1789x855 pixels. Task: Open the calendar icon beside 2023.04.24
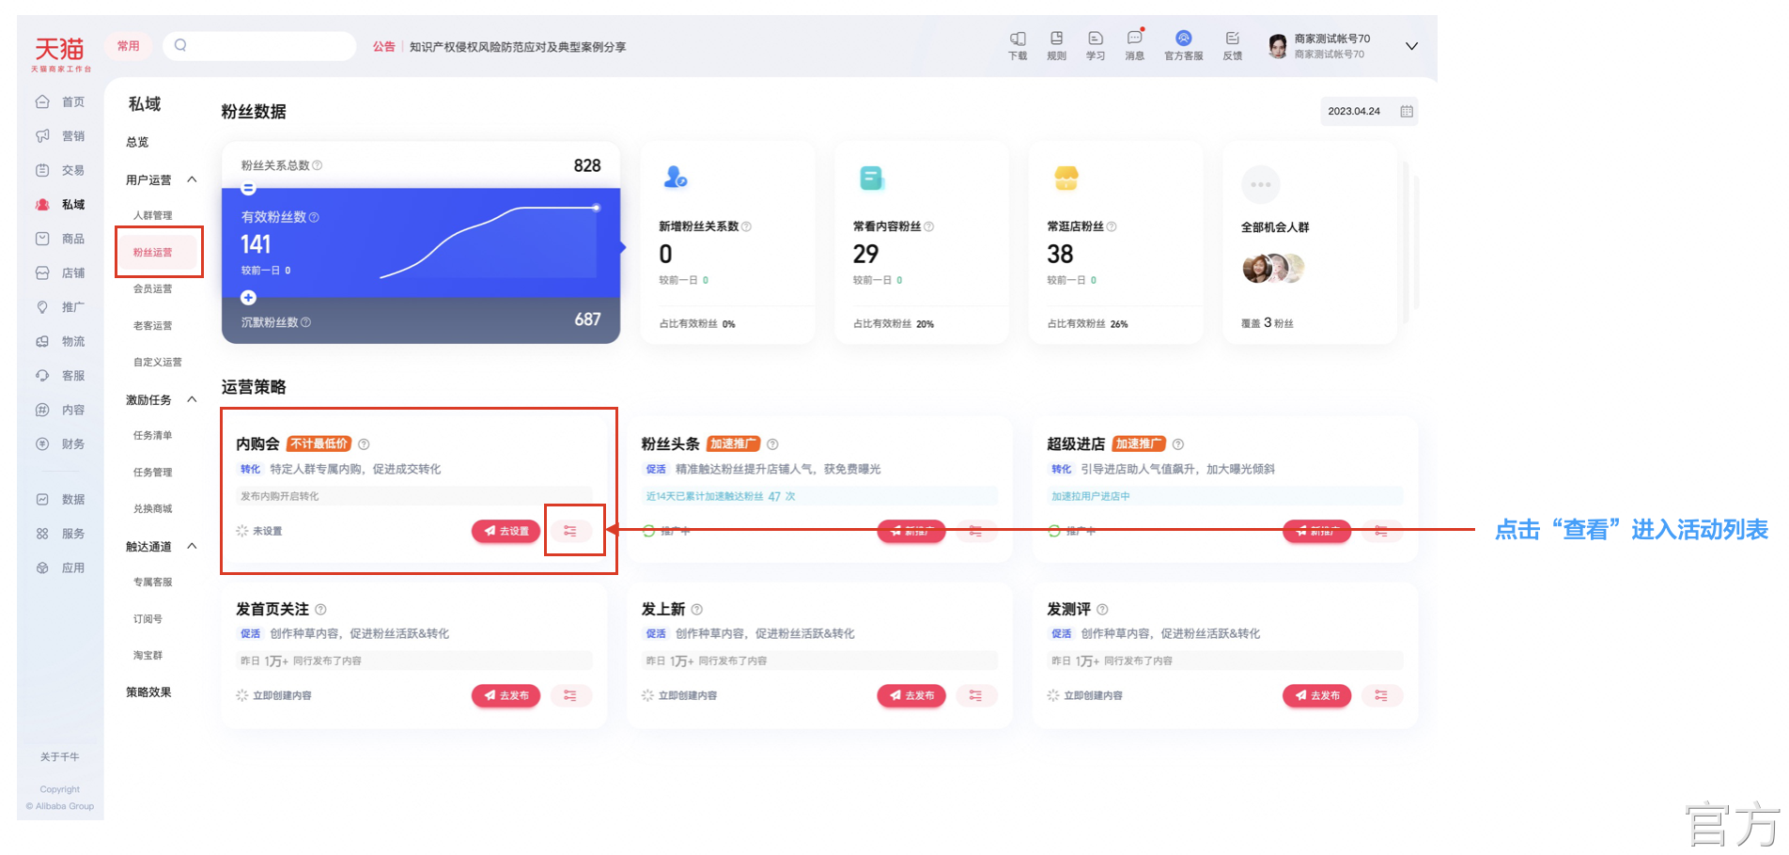click(x=1407, y=111)
